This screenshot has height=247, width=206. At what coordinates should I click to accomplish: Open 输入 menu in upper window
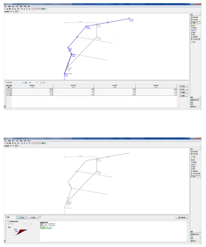coord(13,6)
